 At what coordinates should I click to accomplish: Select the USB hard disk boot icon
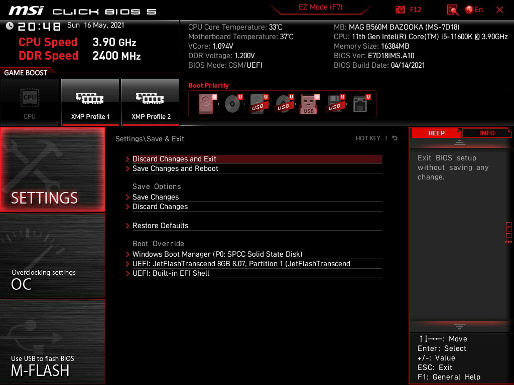pyautogui.click(x=259, y=104)
